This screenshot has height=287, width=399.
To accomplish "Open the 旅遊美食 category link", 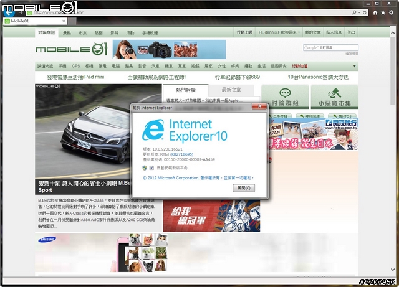I will click(x=279, y=66).
